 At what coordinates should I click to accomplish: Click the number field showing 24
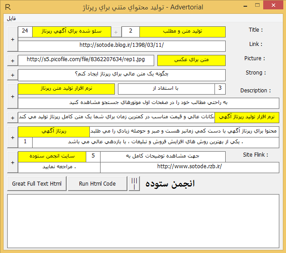tap(25, 31)
